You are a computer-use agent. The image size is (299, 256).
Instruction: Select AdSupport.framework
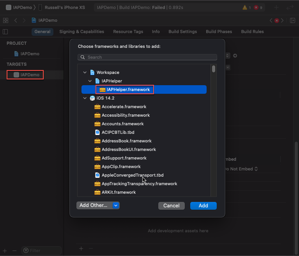coord(144,158)
